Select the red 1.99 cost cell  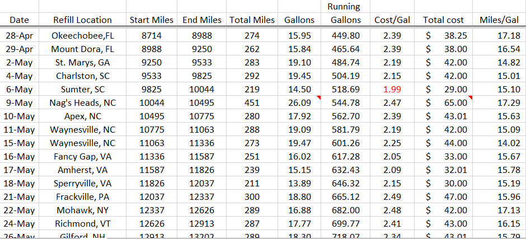pos(392,90)
